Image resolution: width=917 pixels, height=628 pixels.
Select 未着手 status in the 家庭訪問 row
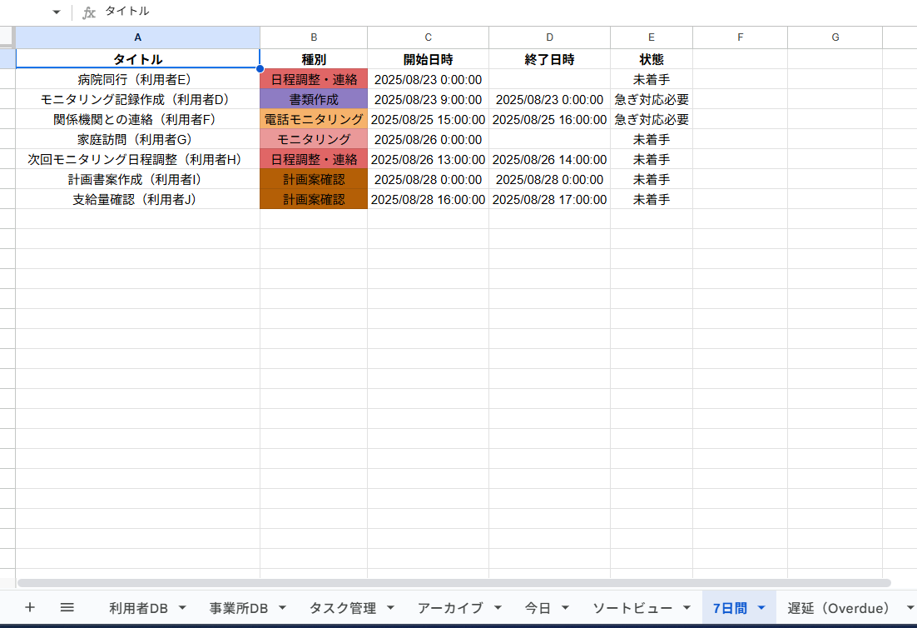coord(652,139)
